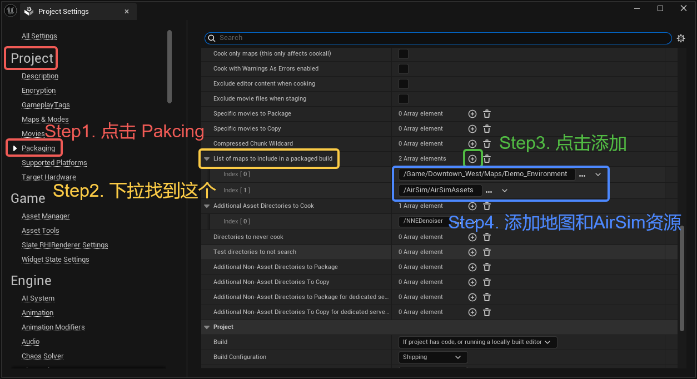Open Audio settings
The image size is (697, 379).
pos(31,342)
